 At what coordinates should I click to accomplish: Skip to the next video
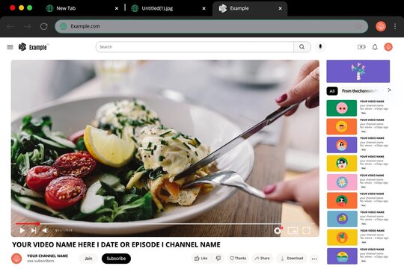[34, 230]
